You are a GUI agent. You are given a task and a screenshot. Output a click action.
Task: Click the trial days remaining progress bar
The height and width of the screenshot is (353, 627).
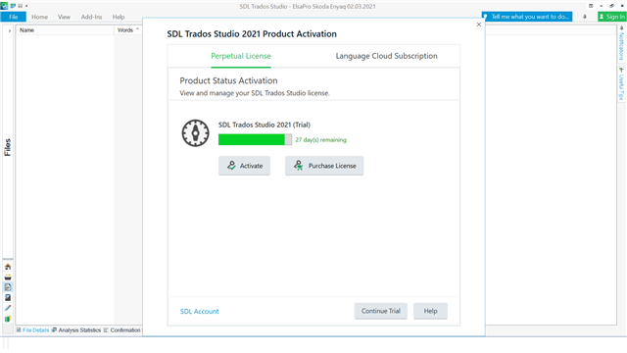pos(255,139)
